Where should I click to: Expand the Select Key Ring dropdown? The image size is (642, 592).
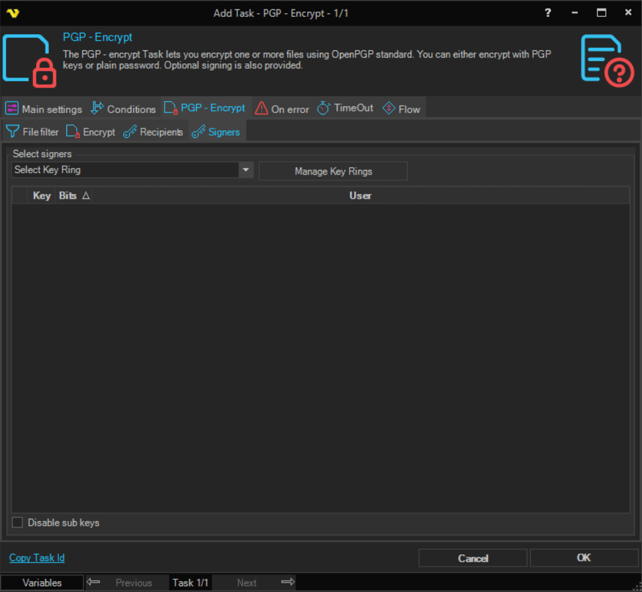point(246,170)
